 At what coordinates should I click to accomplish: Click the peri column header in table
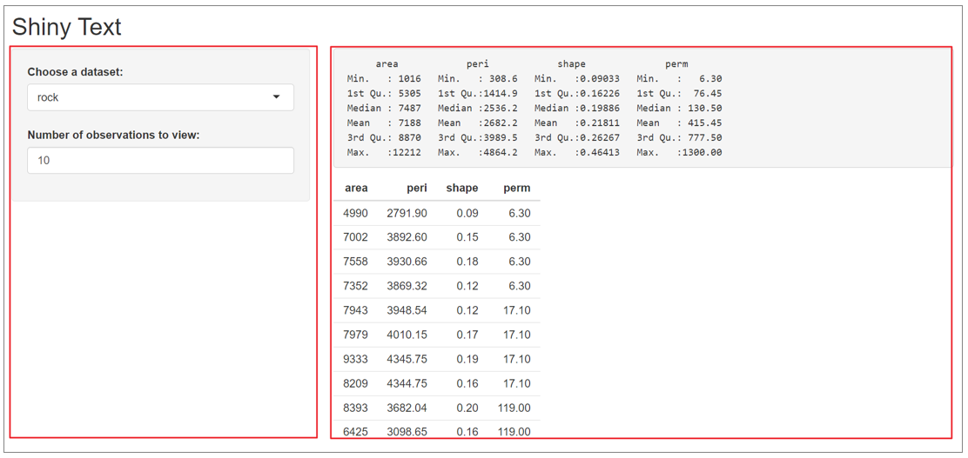tap(416, 188)
